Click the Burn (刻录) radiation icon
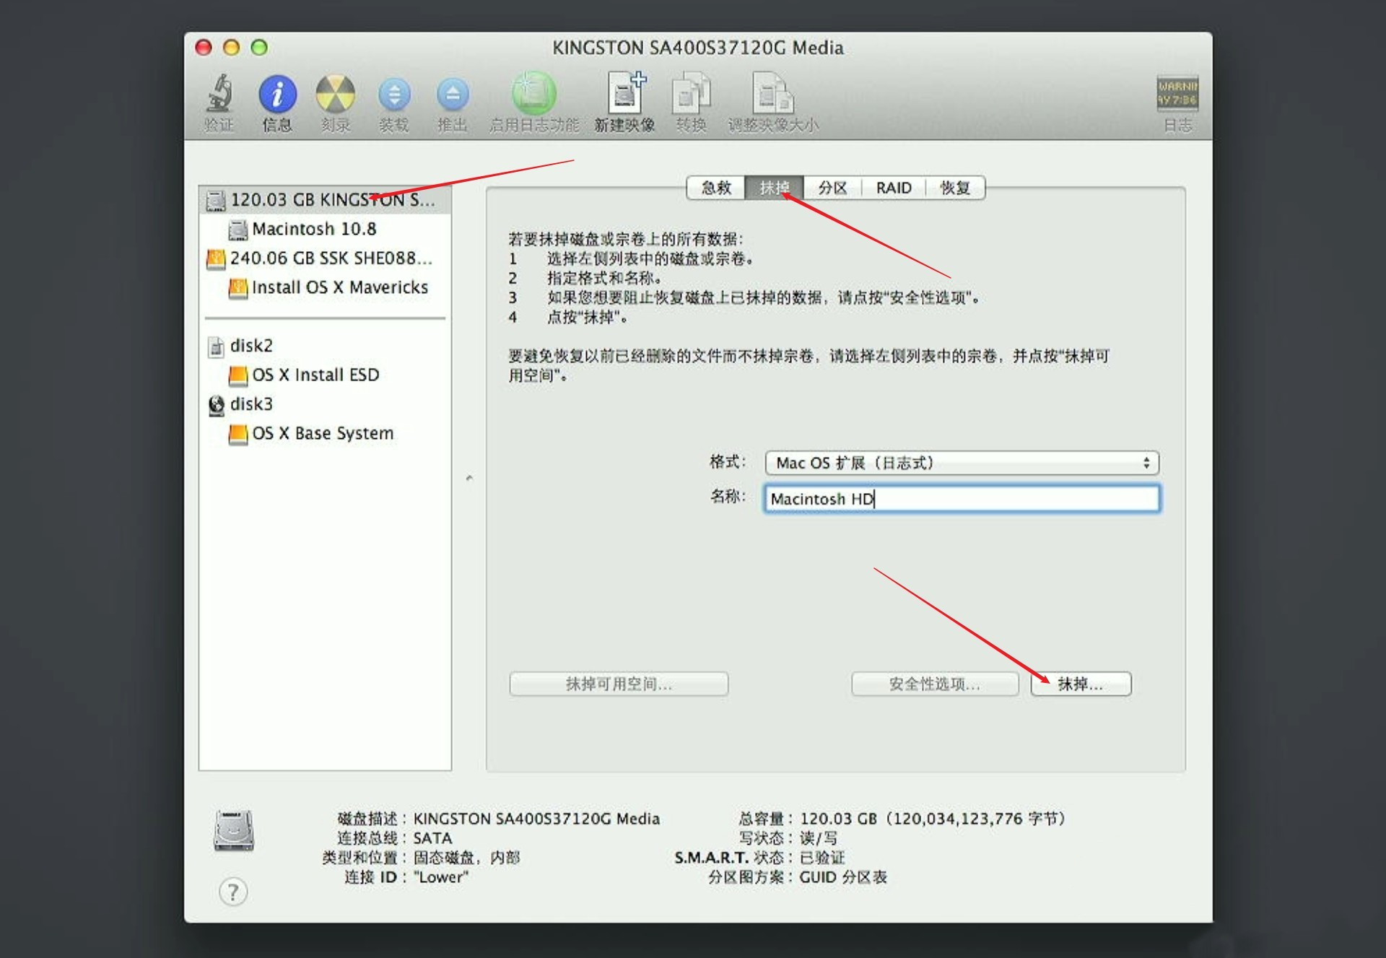 tap(336, 95)
